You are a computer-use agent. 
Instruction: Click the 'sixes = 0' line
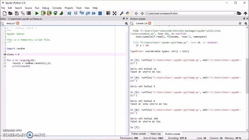13,54
